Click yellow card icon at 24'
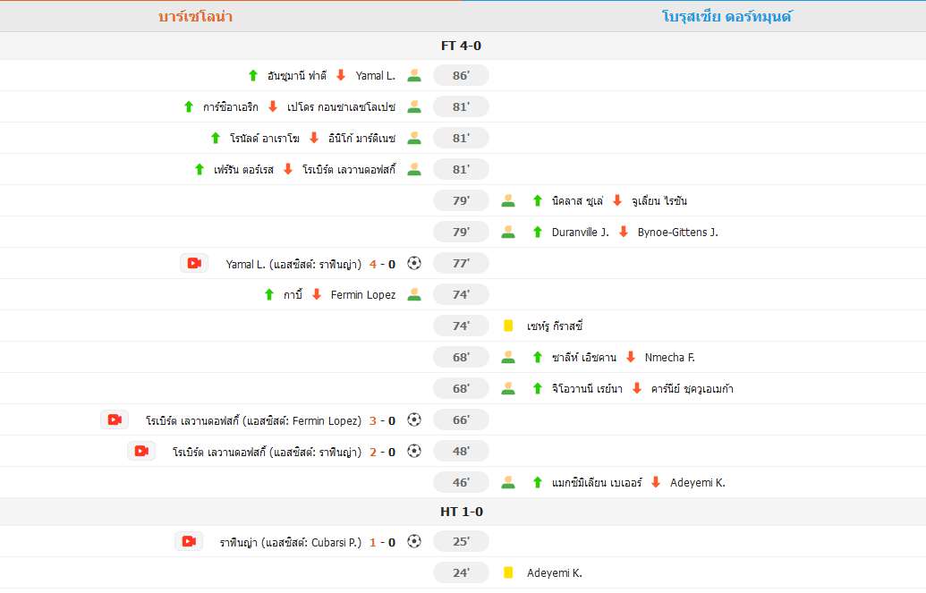Screen dimensions: 926x593 tap(508, 573)
